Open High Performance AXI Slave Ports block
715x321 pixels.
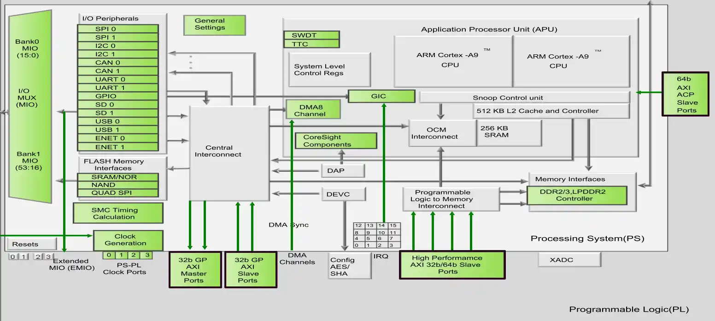coord(452,265)
